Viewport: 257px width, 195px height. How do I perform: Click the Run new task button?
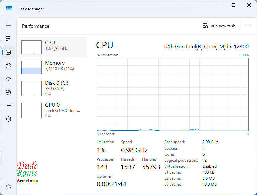(x=219, y=26)
